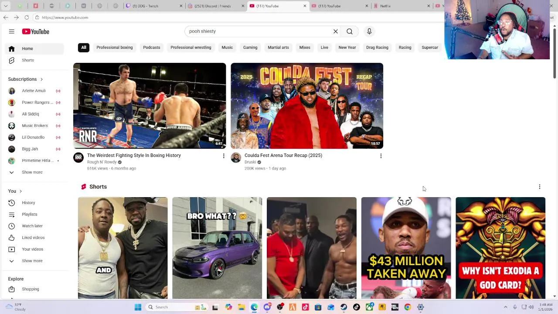Image resolution: width=558 pixels, height=314 pixels.
Task: Open Steam from the taskbar
Action: [x=344, y=307]
